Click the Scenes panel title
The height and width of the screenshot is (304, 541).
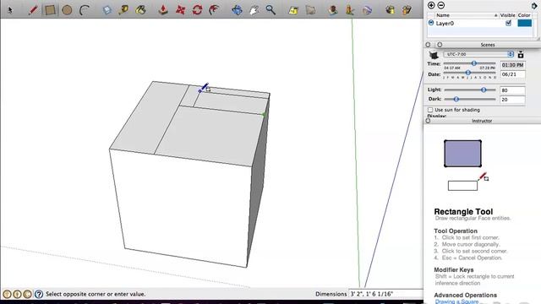[x=488, y=45]
